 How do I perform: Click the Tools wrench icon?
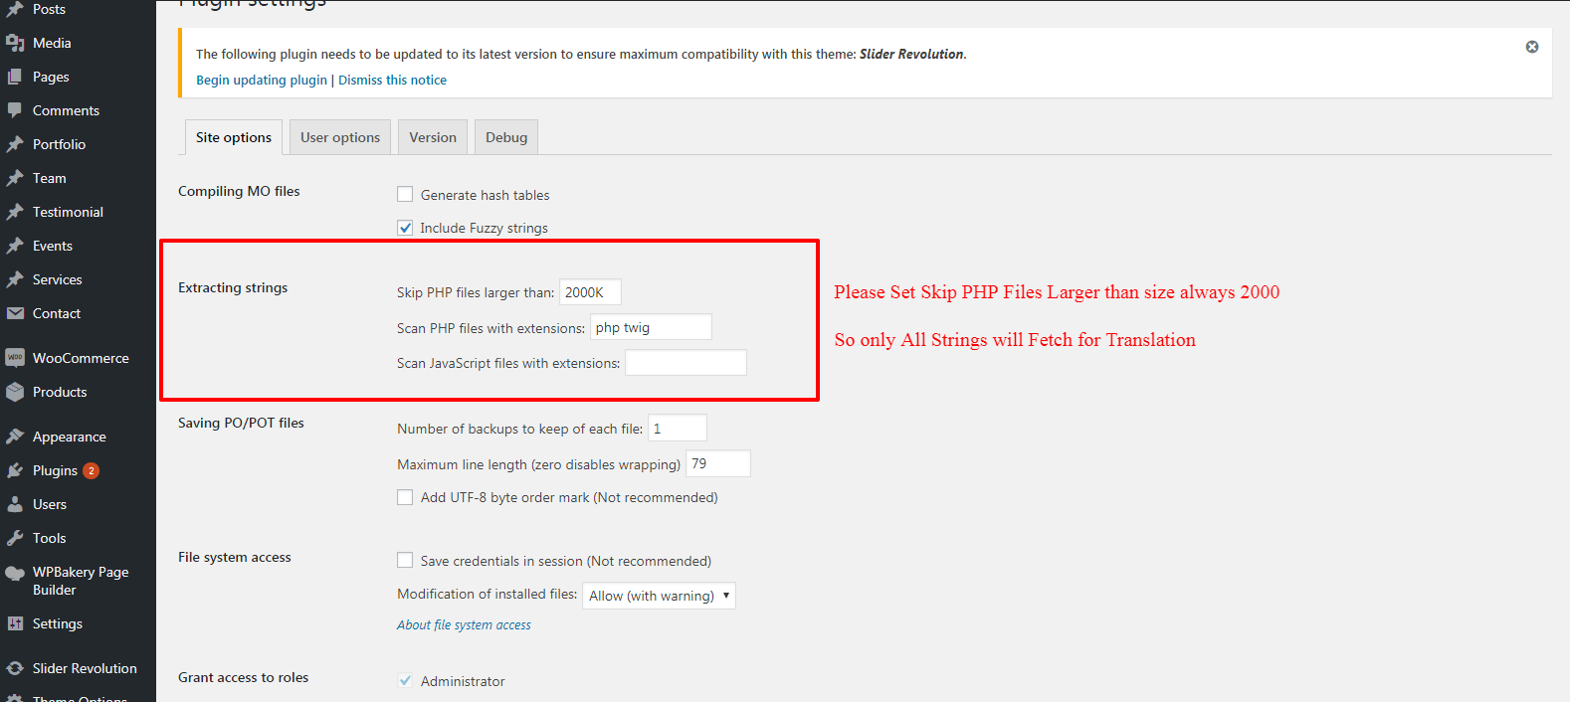pos(15,538)
